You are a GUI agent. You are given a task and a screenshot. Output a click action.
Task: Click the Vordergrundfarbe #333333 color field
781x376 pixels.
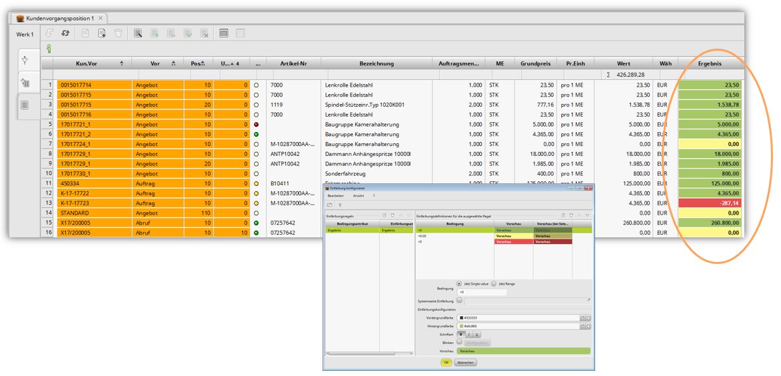(518, 318)
